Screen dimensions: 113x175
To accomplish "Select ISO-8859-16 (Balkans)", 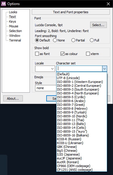I will [x=82, y=135].
